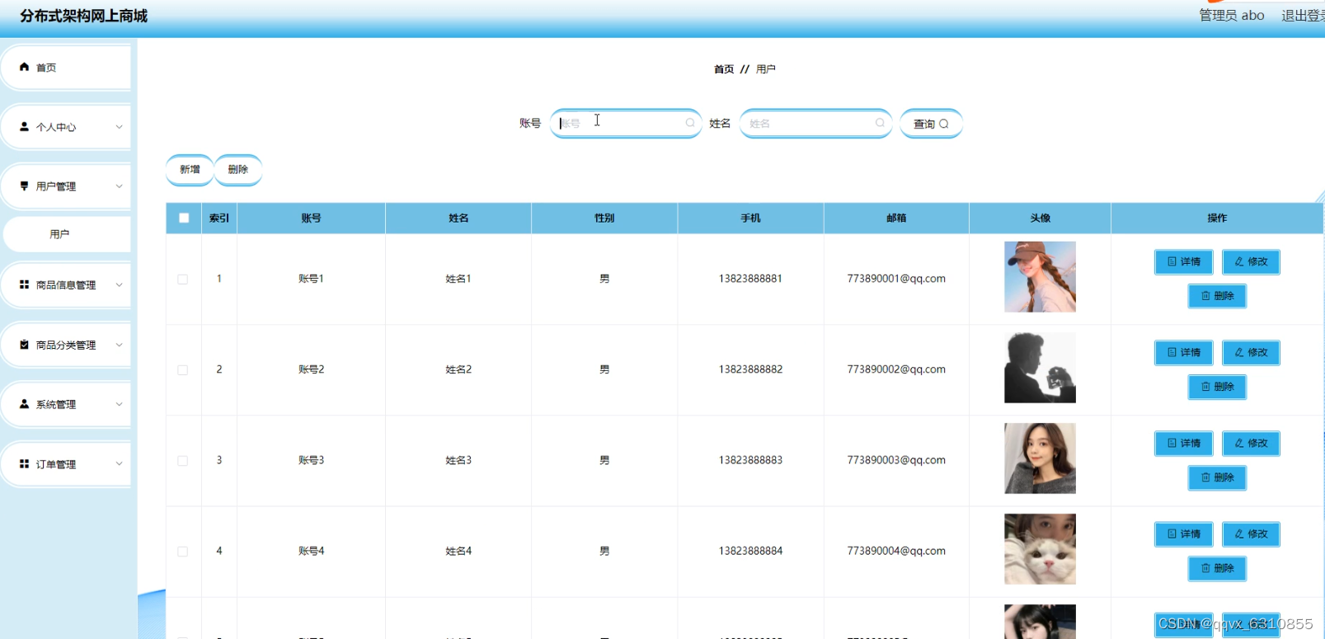The image size is (1325, 639).
Task: Select the row 4 checkbox
Action: coord(183,551)
